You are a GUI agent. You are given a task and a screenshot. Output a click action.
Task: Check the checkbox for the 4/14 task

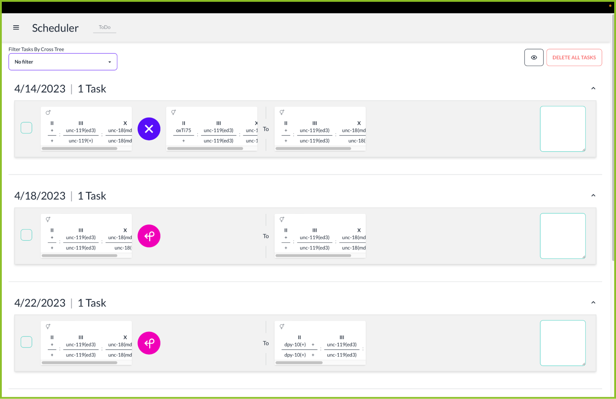coord(26,129)
